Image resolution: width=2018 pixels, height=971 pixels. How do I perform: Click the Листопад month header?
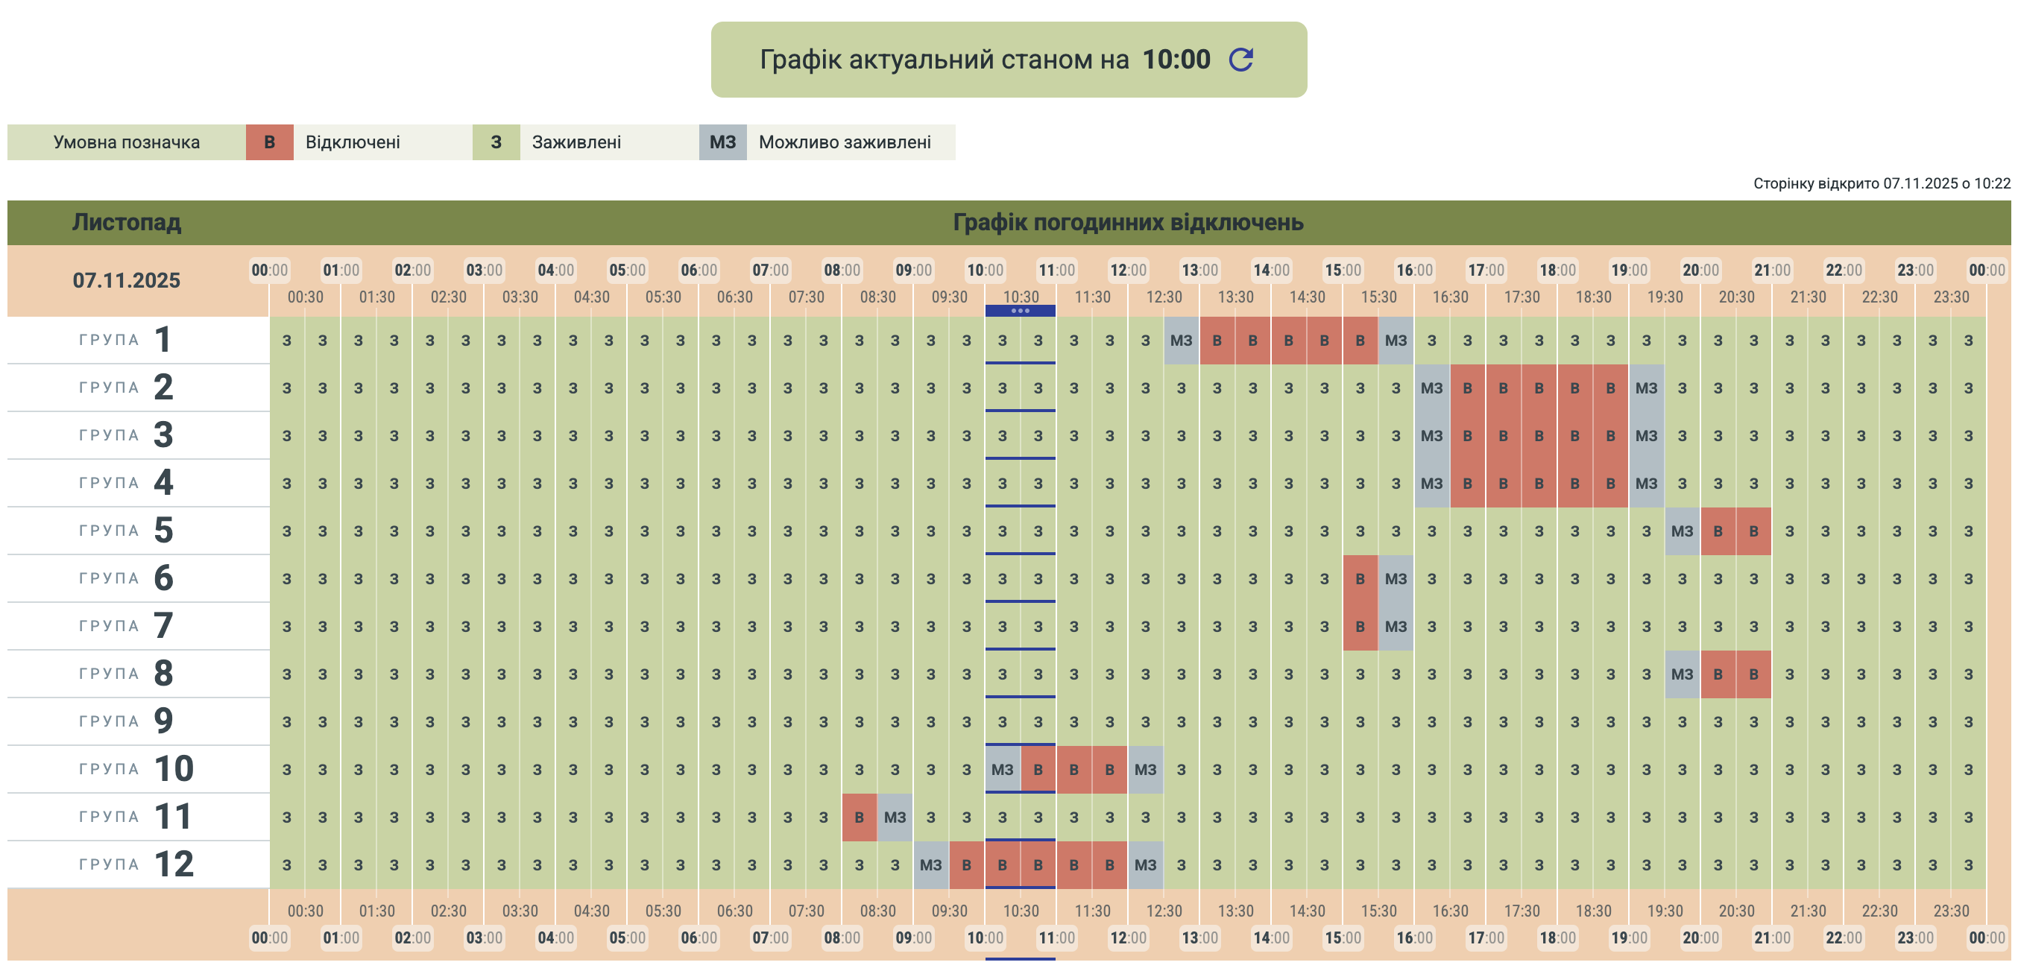126,222
